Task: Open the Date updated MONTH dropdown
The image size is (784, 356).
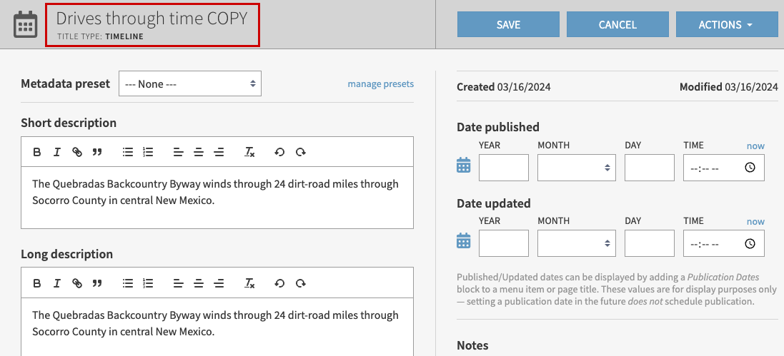Action: [x=577, y=244]
